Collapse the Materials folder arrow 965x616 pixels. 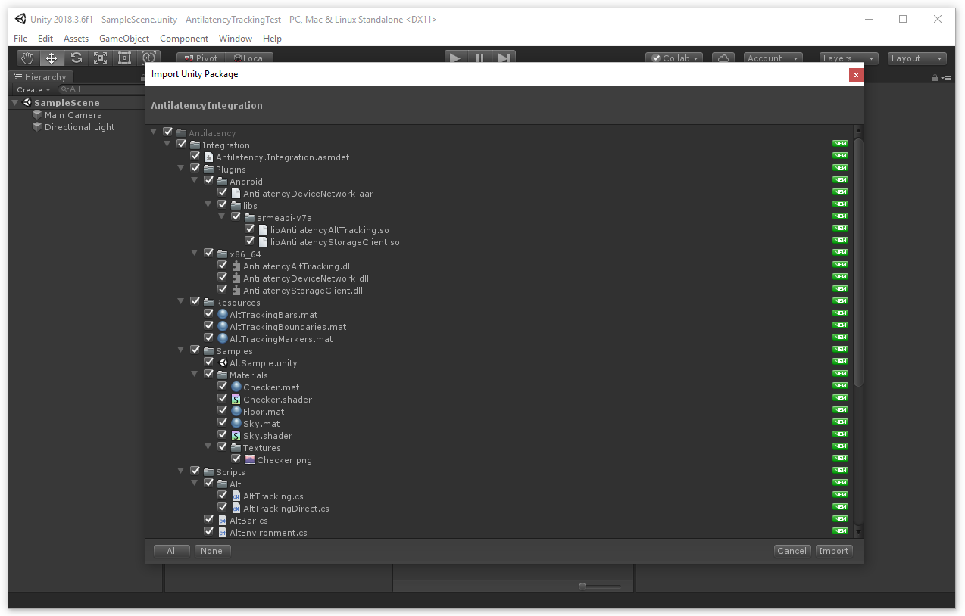(195, 375)
